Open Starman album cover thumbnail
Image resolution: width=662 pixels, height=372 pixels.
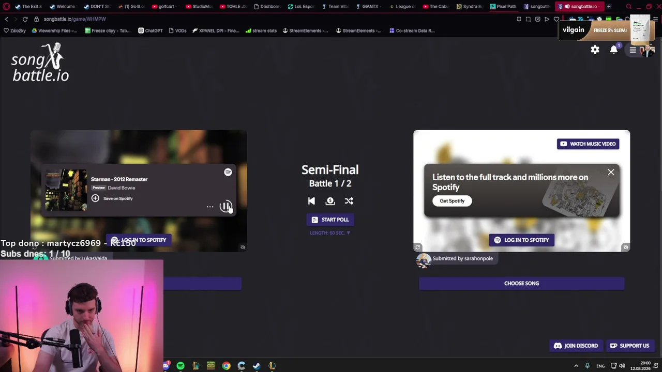tap(66, 190)
